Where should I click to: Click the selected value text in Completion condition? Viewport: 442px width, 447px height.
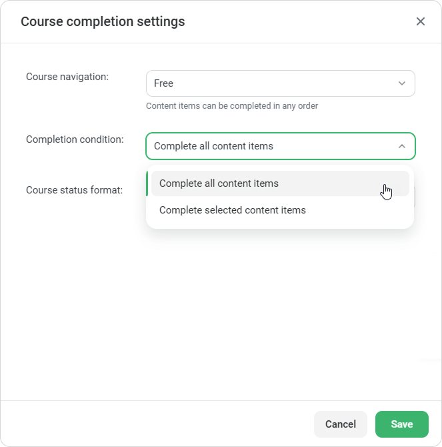[x=213, y=146]
